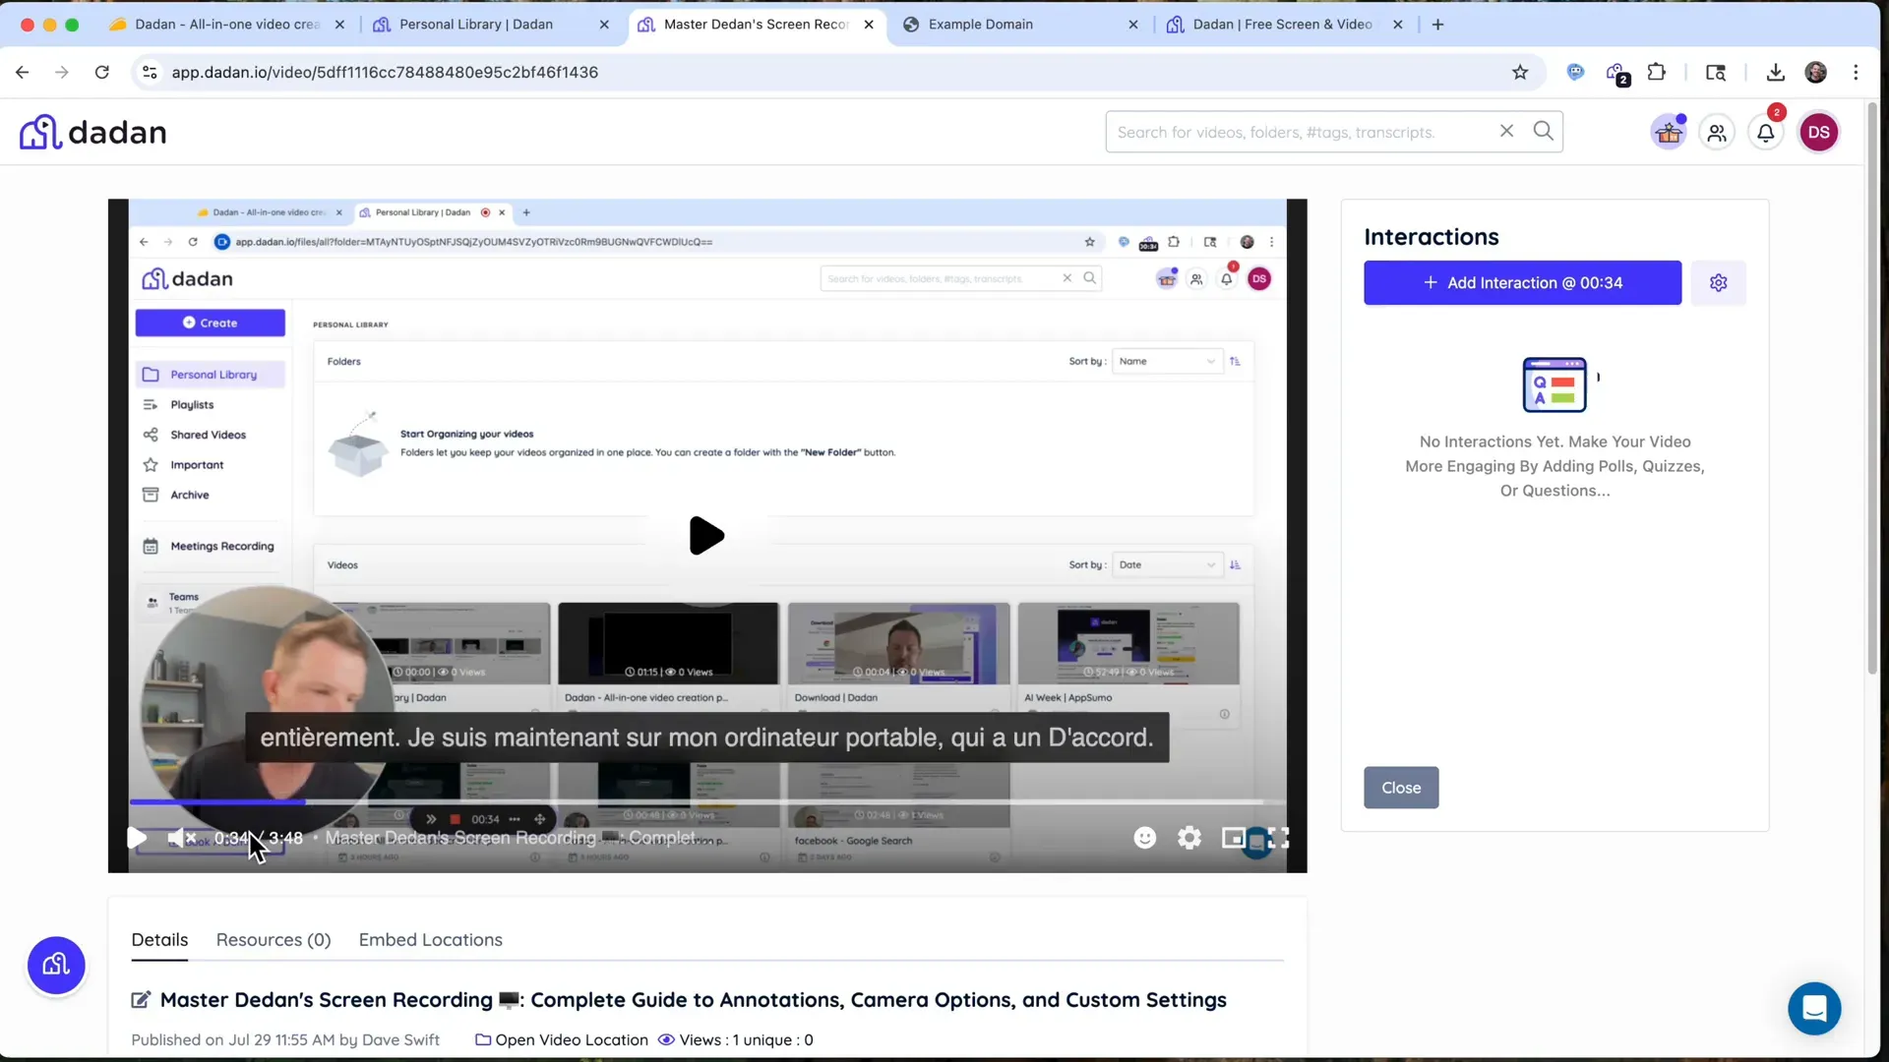This screenshot has width=1889, height=1062.
Task: Close the Interactions panel
Action: coord(1401,788)
